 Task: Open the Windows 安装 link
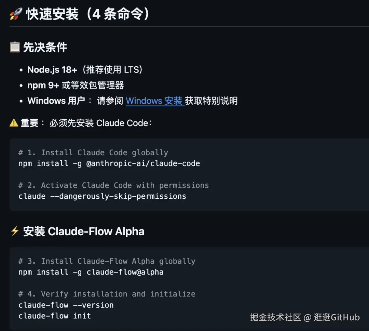pos(155,101)
